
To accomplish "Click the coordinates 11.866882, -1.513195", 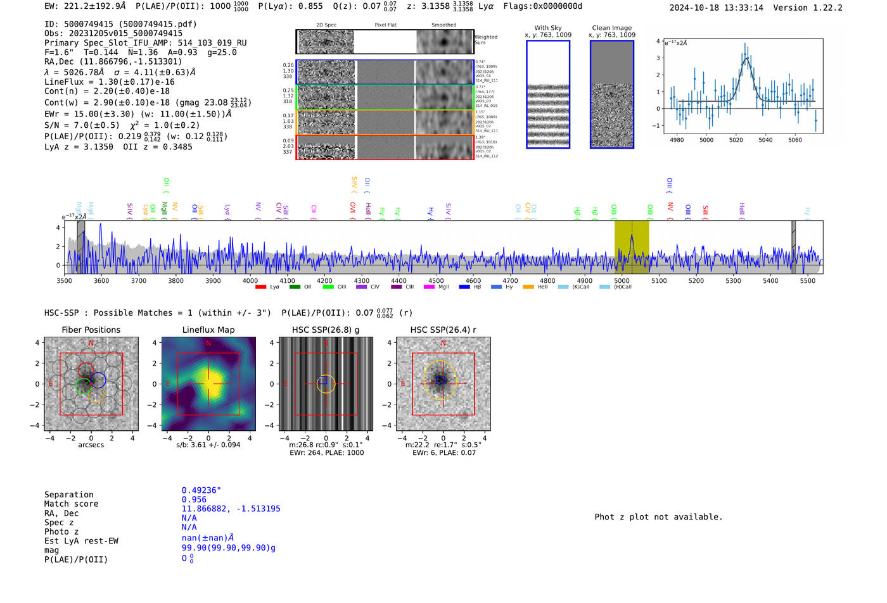I will click(x=231, y=509).
